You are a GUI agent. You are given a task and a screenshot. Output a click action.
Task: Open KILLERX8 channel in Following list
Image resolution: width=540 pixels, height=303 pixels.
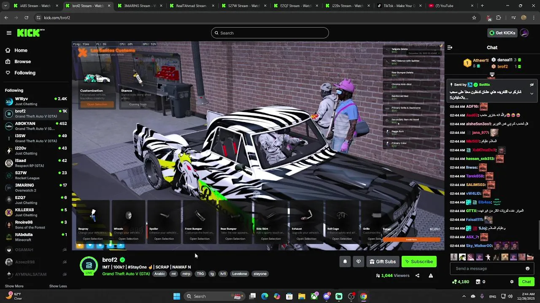pyautogui.click(x=36, y=213)
